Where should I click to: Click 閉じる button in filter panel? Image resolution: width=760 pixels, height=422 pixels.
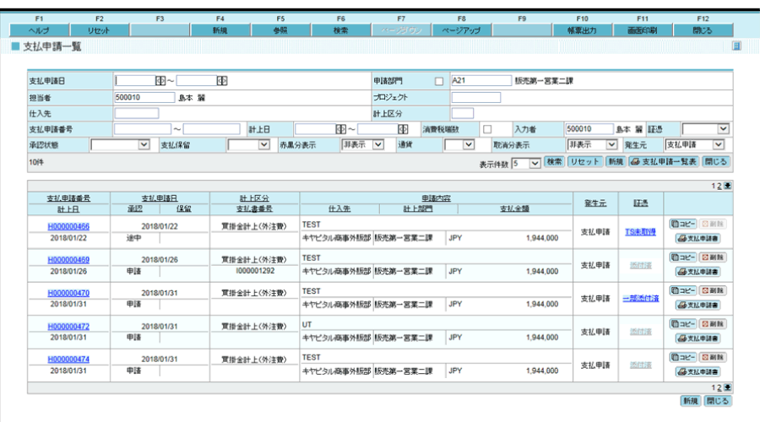[716, 162]
